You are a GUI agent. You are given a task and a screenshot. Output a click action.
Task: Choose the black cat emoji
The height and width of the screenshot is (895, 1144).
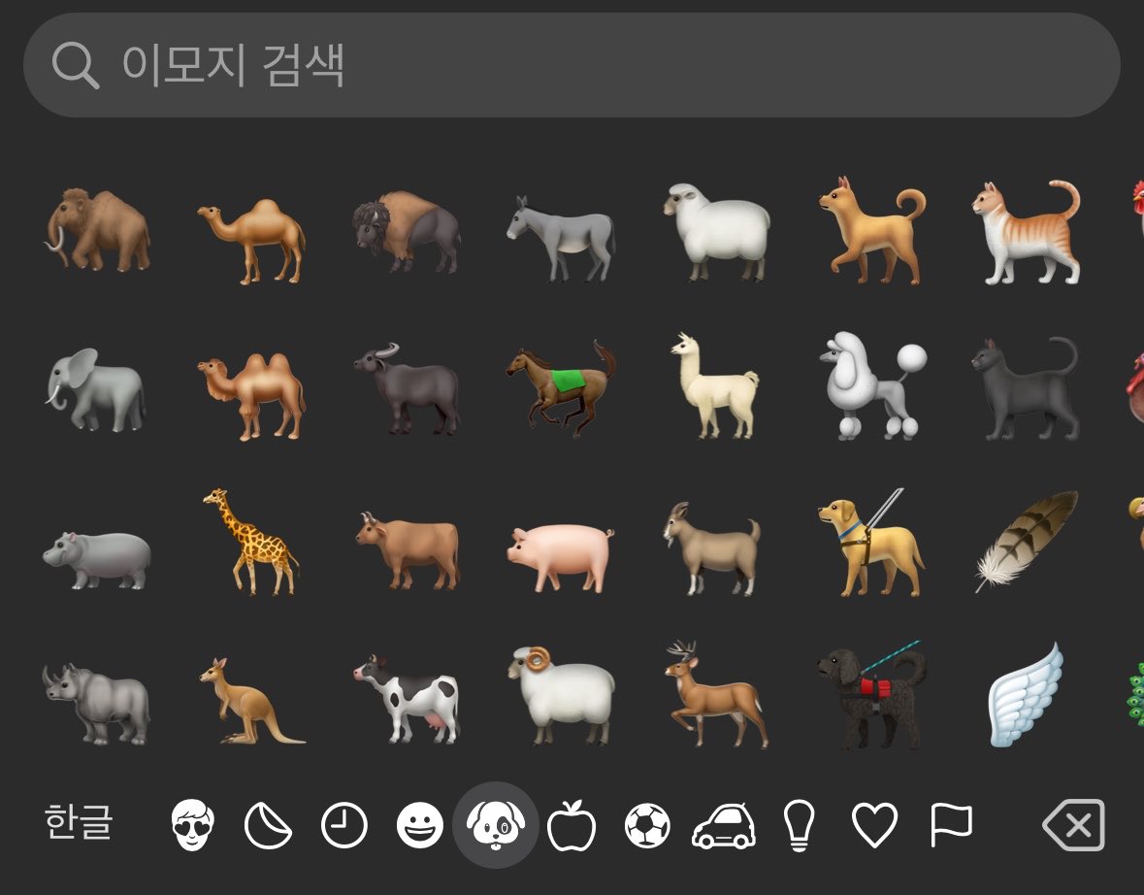[1025, 388]
